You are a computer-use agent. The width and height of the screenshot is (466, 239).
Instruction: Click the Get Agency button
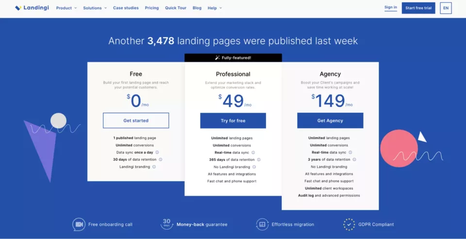(330, 120)
